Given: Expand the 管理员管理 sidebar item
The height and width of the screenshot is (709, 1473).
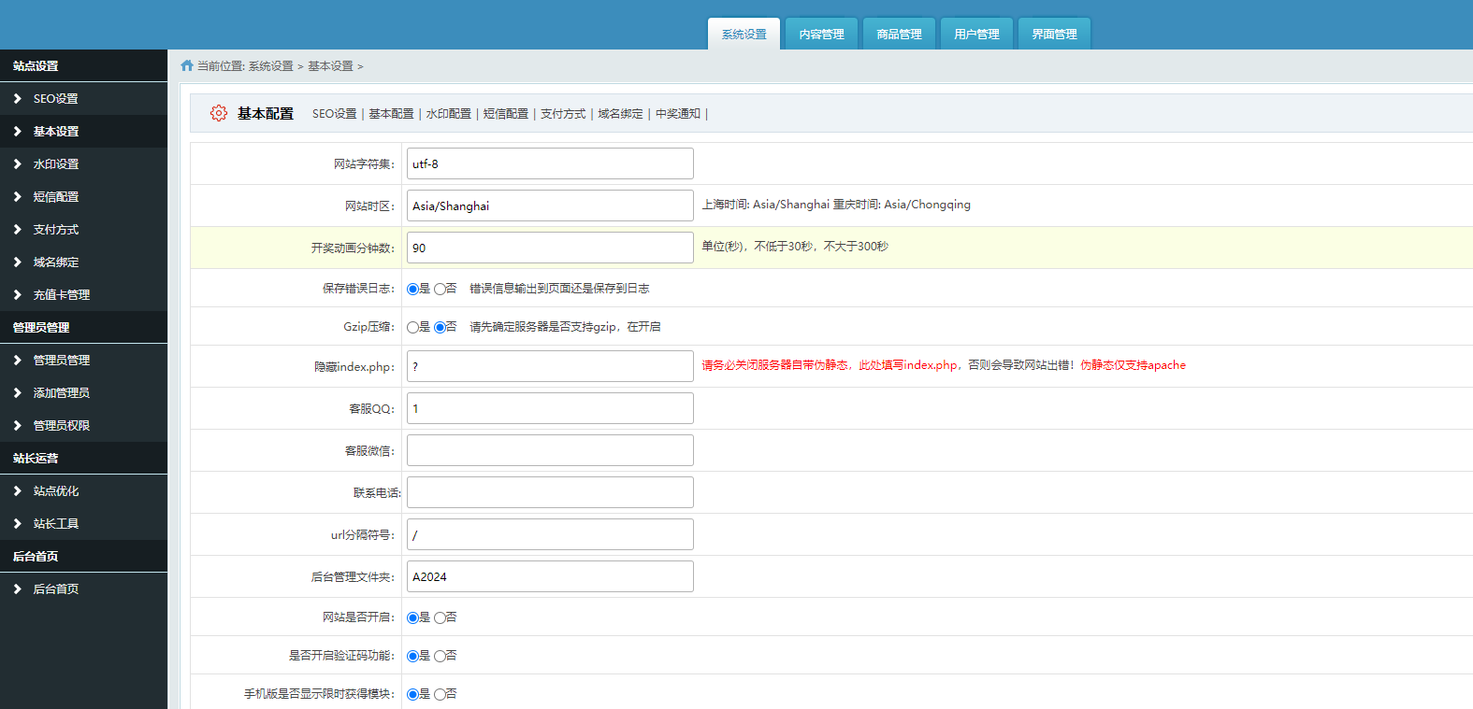Looking at the screenshot, I should tap(62, 360).
